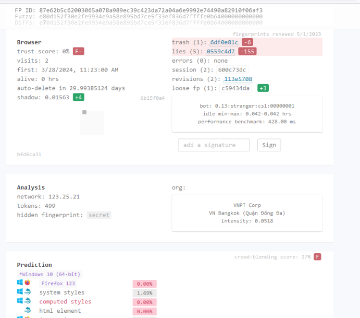This screenshot has height=318, width=360.
Task: Click the engine icon beside computed styles
Action: point(28,301)
